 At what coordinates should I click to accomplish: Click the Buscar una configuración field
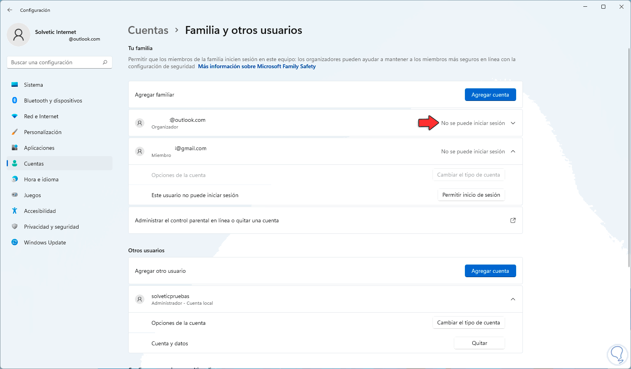[55, 62]
